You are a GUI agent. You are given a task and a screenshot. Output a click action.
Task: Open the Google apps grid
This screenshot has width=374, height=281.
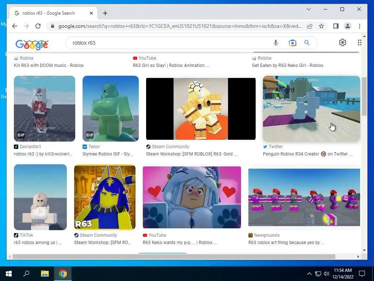click(359, 42)
